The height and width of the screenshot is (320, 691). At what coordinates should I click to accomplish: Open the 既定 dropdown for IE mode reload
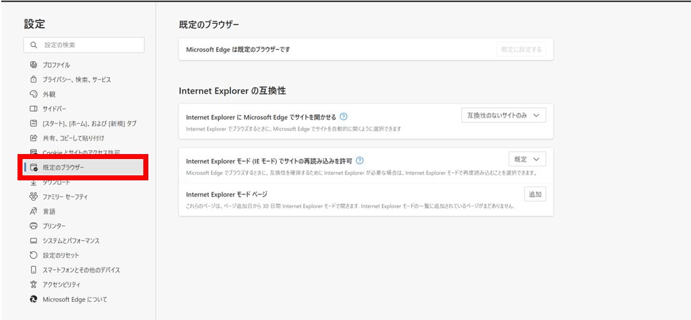click(528, 159)
